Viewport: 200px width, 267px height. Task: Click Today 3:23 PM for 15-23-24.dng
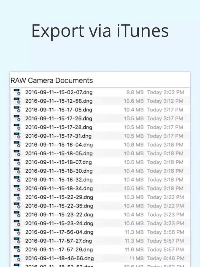point(166,223)
